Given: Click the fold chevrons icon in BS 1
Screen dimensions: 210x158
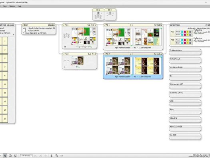Looking at the screenshot, I should (98, 17).
